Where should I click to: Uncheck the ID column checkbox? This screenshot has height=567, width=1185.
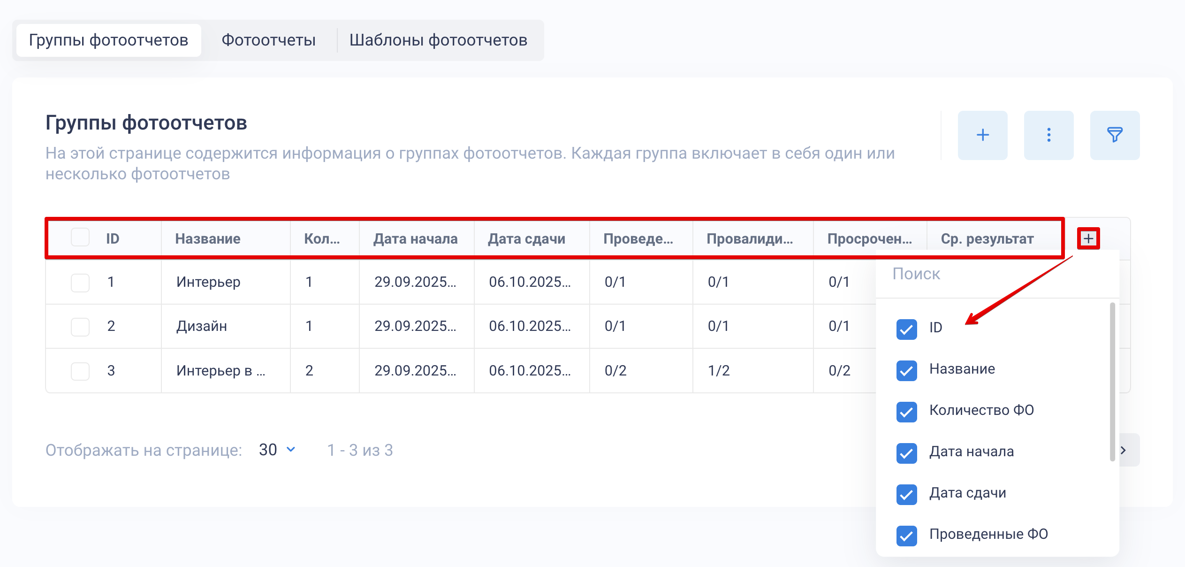click(x=906, y=329)
